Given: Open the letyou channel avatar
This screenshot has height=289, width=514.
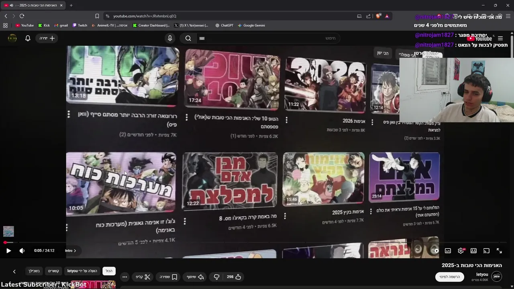Looking at the screenshot, I should 497,277.
